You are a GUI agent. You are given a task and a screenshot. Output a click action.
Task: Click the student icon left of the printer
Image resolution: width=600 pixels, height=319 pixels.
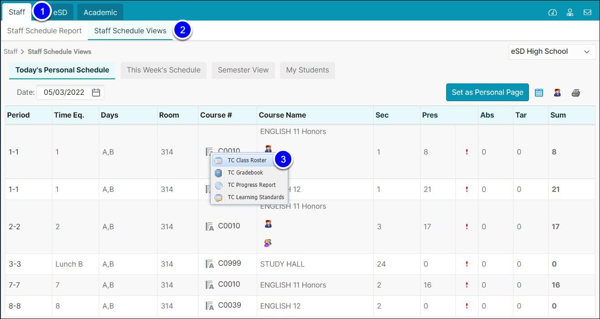(557, 93)
